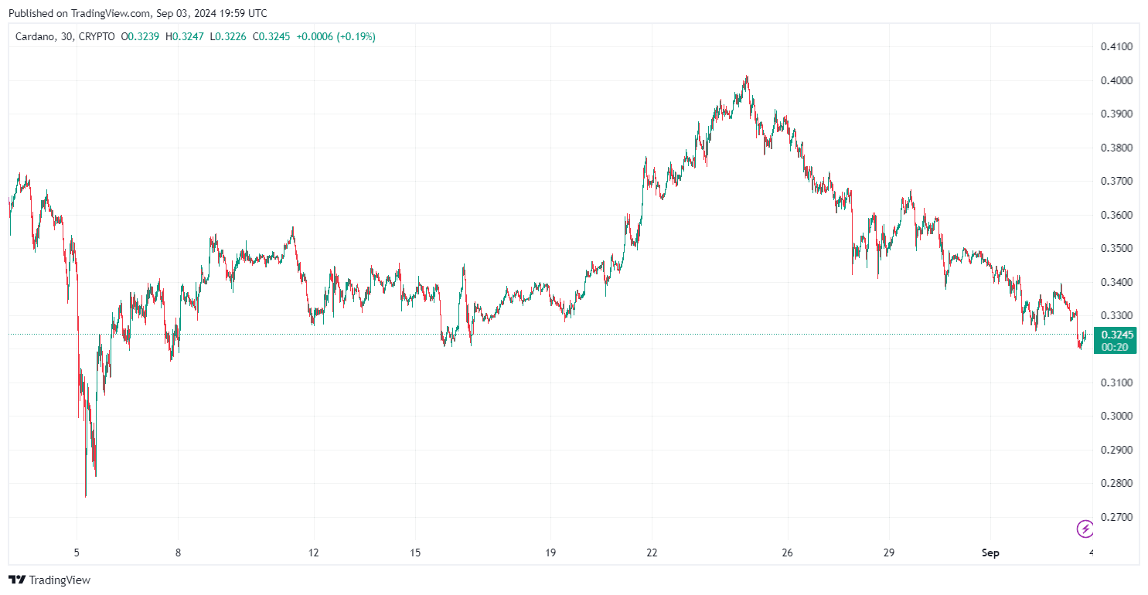The height and width of the screenshot is (595, 1148).
Task: Click the TradingView logo at the bottom
Action: [49, 580]
